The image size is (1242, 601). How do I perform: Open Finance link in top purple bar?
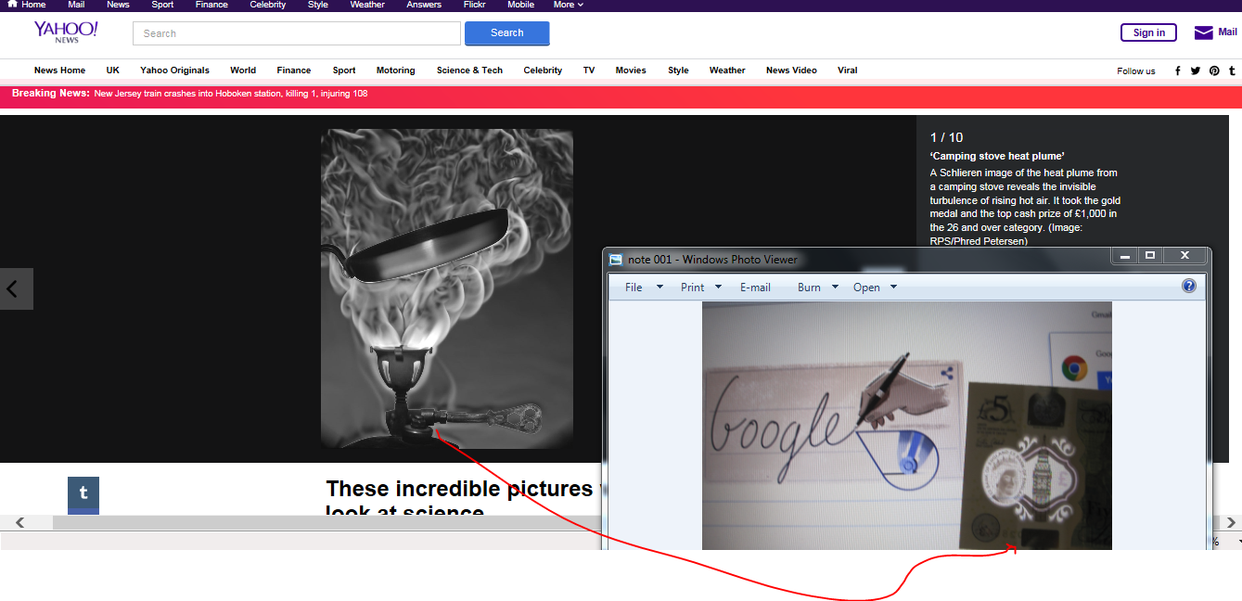[211, 5]
